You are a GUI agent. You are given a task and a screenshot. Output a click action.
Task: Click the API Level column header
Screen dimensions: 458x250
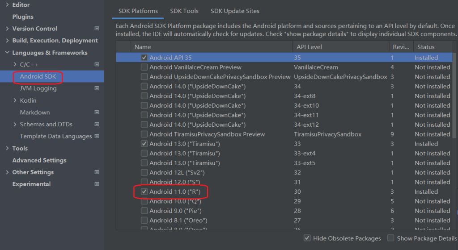click(308, 47)
